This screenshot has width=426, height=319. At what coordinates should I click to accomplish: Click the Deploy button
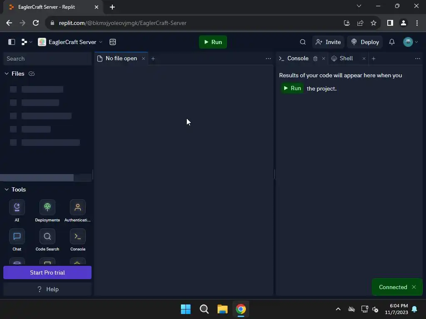pyautogui.click(x=365, y=42)
